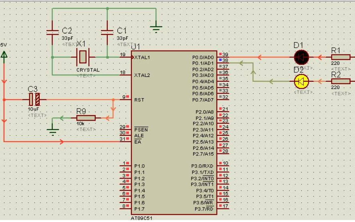
Task: Select the lit yellow D2 LED
Action: pos(301,81)
